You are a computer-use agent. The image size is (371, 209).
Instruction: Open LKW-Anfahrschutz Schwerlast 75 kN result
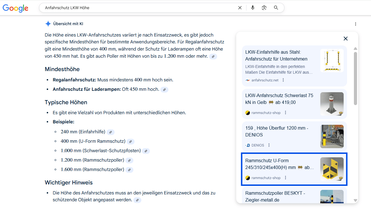tap(279, 99)
